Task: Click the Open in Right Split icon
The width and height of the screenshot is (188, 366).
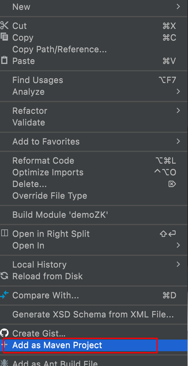Action: click(x=4, y=233)
